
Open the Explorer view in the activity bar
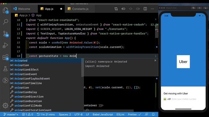click(6, 10)
